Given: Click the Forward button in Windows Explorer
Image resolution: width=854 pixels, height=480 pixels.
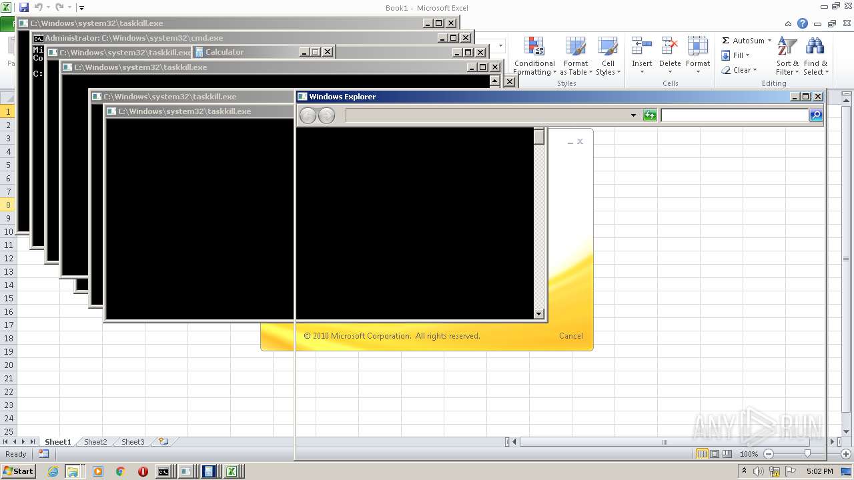Looking at the screenshot, I should [326, 115].
